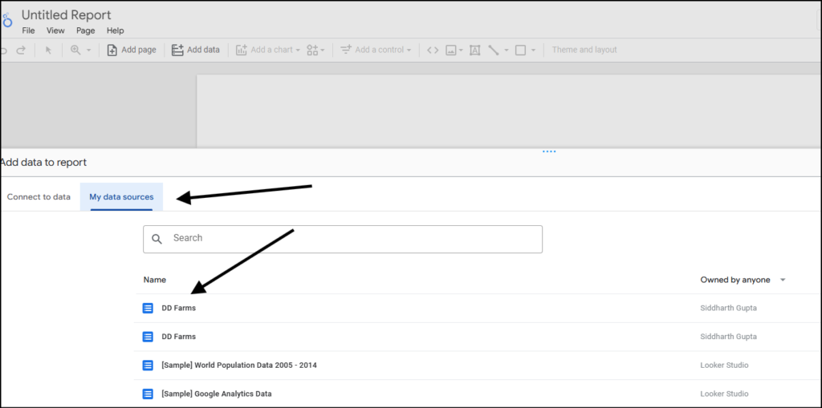This screenshot has height=408, width=822.
Task: Open the image options dropdown arrow
Action: [461, 50]
